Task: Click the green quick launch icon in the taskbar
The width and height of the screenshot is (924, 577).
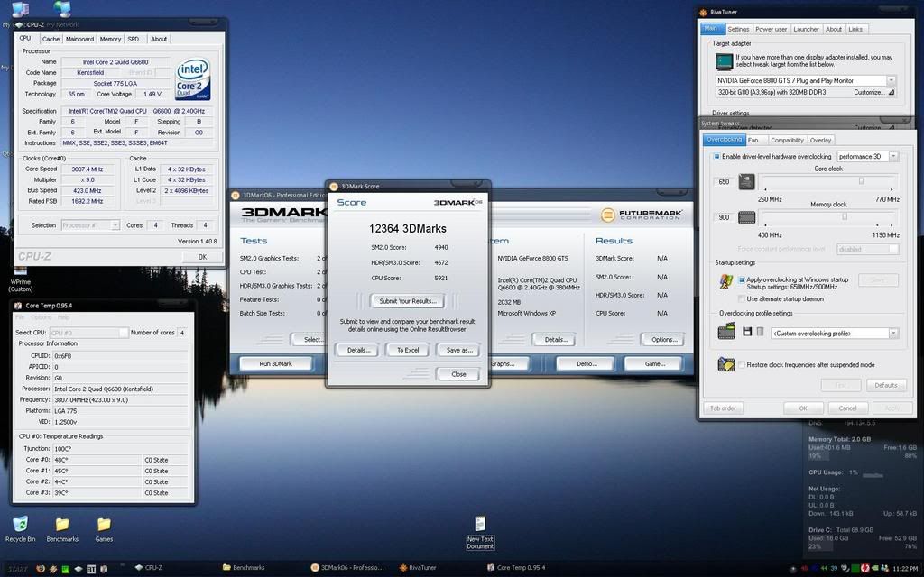Action: coord(65,569)
